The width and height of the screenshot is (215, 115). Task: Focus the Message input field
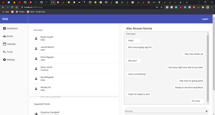pos(165,111)
